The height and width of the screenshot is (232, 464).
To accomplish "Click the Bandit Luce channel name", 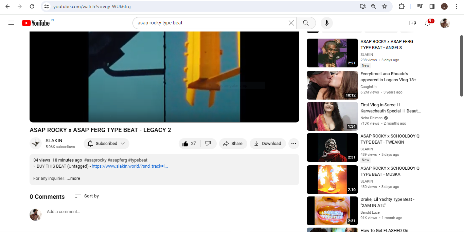I will click(x=370, y=212).
